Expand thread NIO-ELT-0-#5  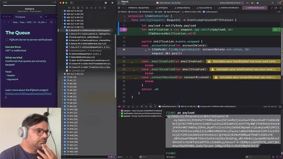[63, 17]
